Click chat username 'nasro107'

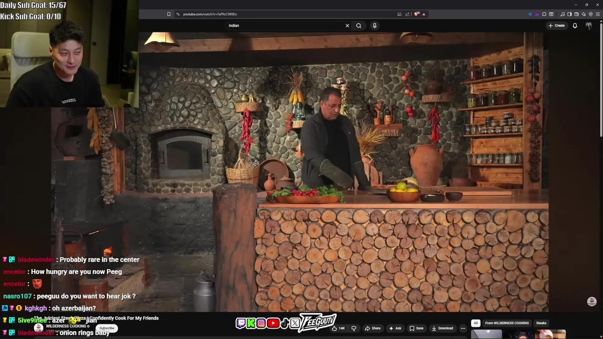17,296
